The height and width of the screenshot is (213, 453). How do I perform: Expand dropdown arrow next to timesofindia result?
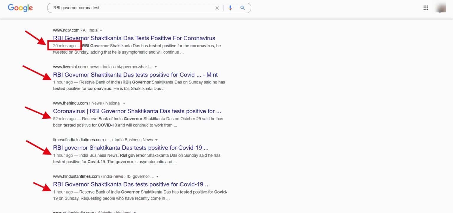(x=156, y=140)
